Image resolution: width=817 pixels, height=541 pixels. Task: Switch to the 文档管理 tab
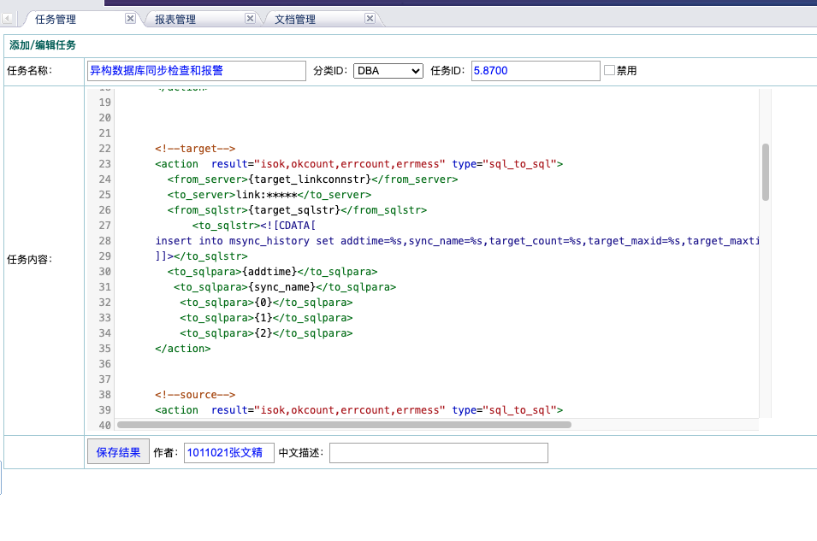click(295, 19)
